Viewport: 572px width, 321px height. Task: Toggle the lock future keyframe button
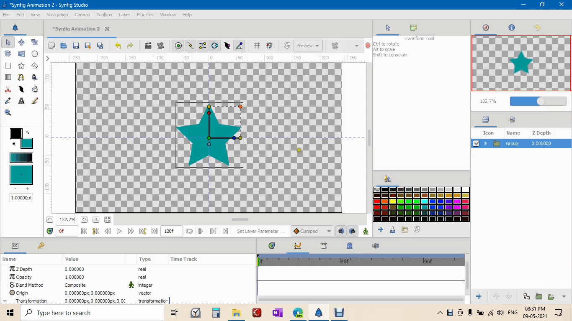[x=353, y=231]
